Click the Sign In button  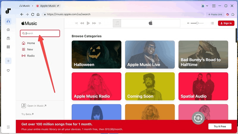tap(226, 23)
